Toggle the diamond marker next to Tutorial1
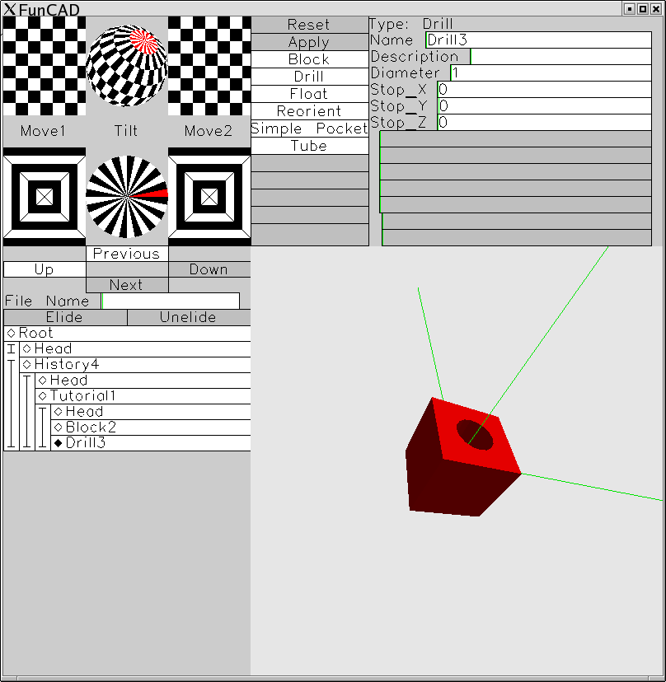 click(43, 396)
